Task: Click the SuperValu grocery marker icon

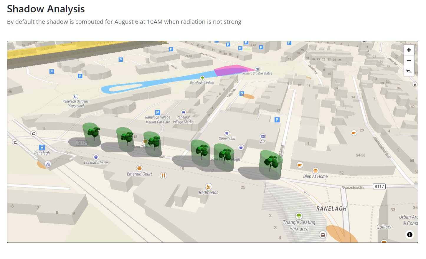Action: (x=227, y=133)
